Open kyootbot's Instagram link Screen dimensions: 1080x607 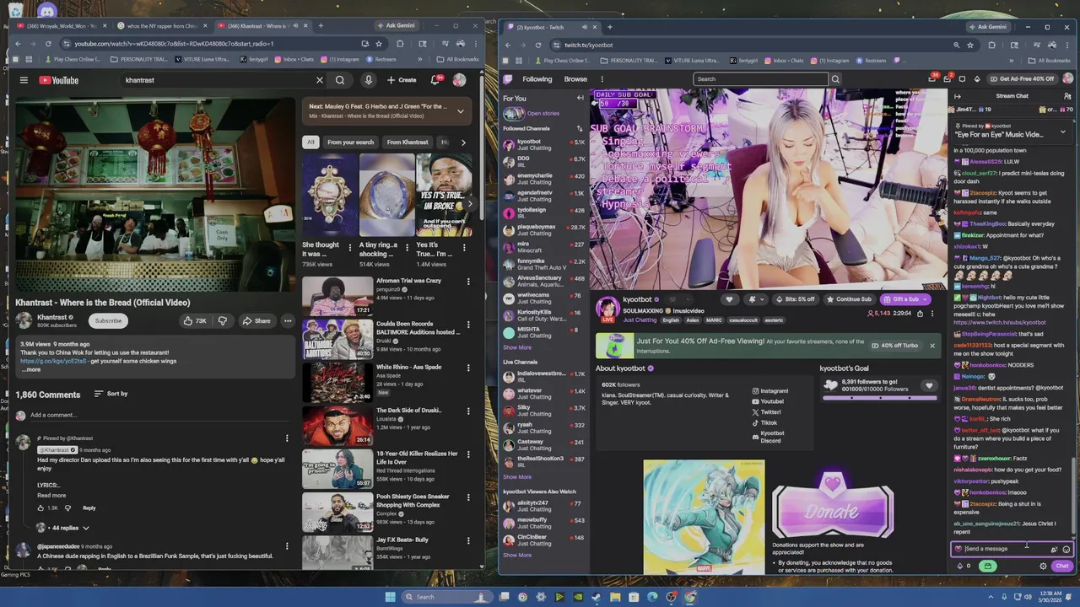[x=770, y=391]
